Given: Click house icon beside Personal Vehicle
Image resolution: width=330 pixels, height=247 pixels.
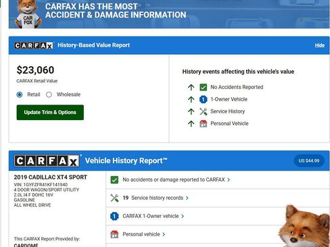Looking at the screenshot, I should pos(204,123).
